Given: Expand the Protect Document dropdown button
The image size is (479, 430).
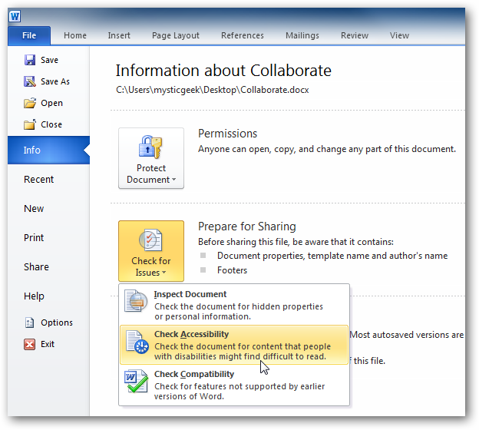Looking at the screenshot, I should tap(151, 157).
